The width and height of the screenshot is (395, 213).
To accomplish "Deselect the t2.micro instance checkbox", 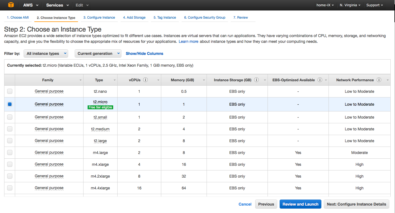I will click(x=10, y=104).
